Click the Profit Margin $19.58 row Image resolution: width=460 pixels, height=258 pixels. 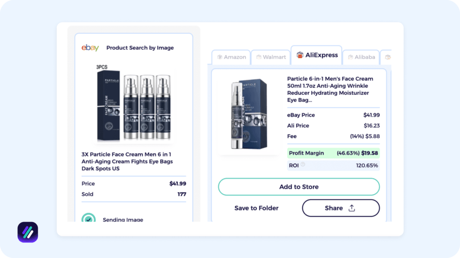334,153
